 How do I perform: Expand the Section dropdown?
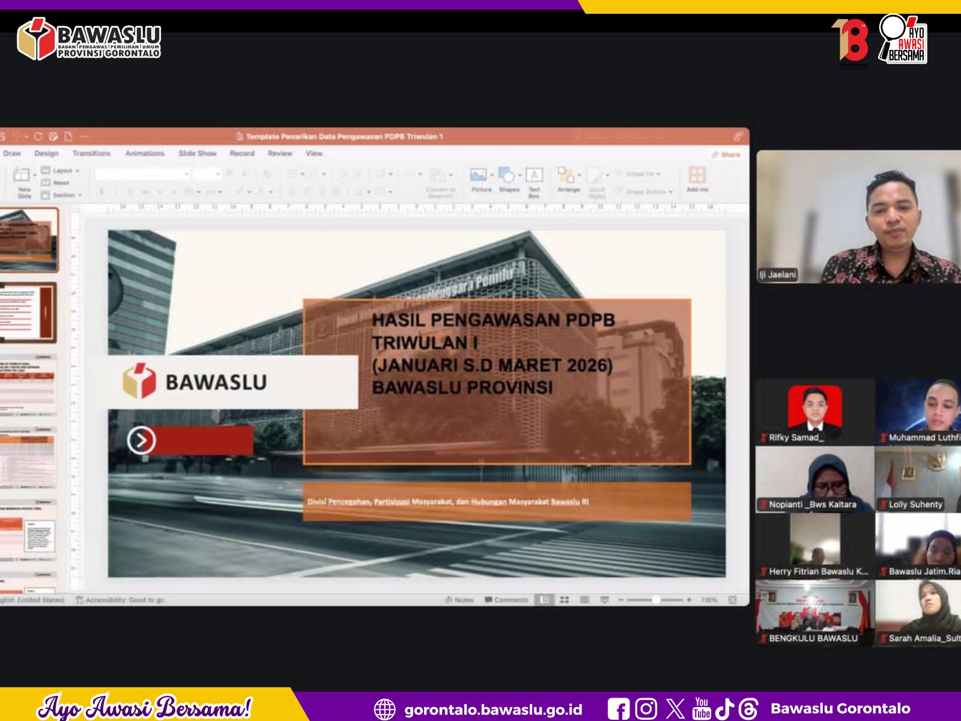tap(80, 195)
